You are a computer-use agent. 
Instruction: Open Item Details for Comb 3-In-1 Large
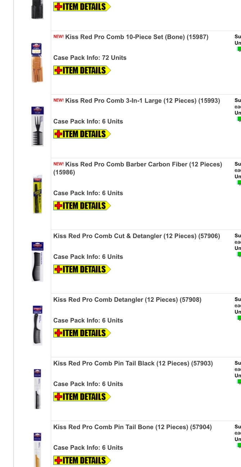pos(82,134)
